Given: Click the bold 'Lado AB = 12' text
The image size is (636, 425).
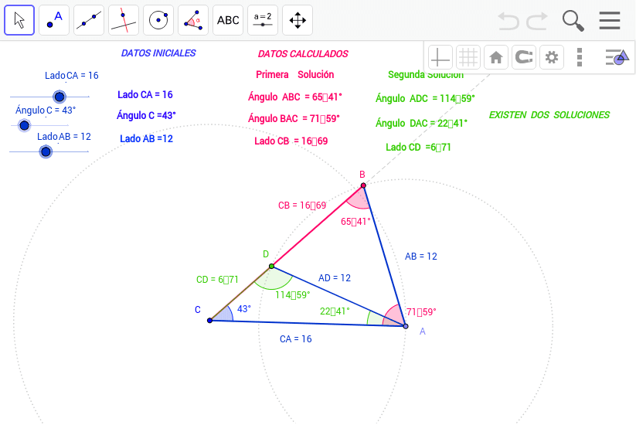Looking at the screenshot, I should point(146,138).
